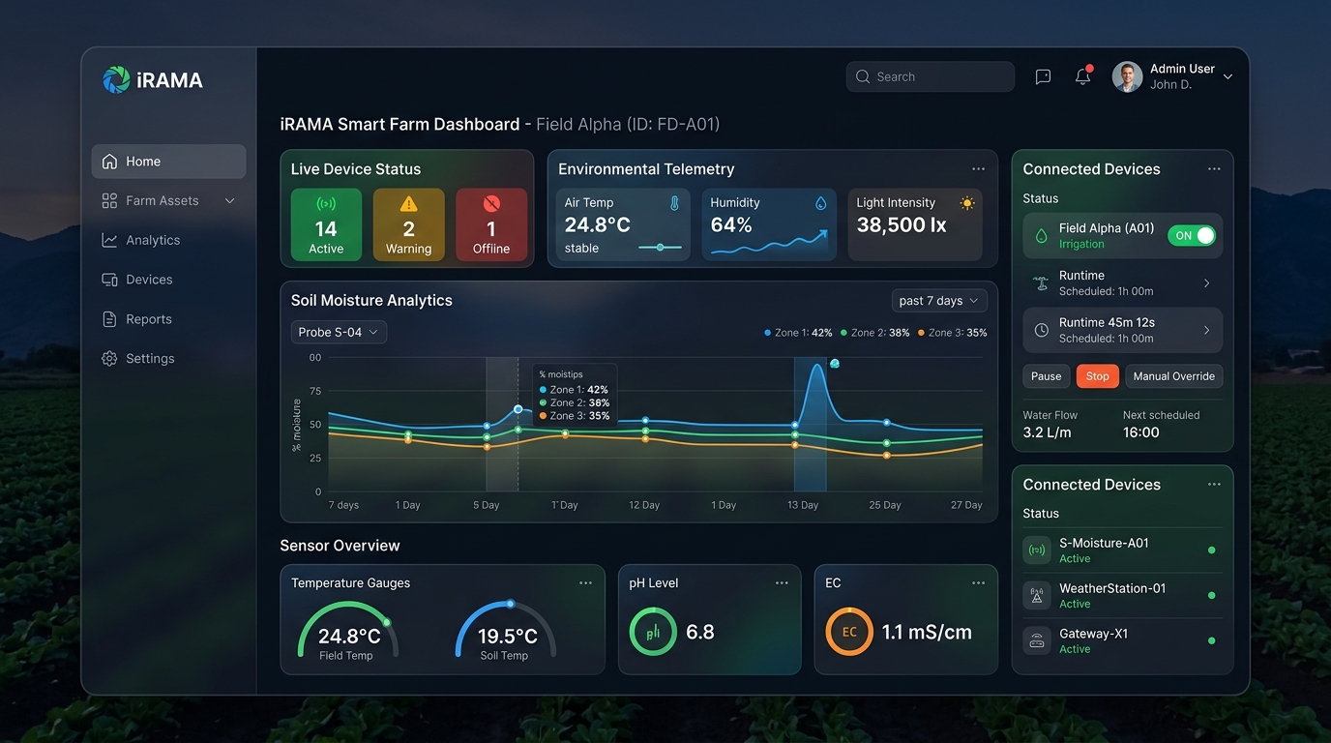
Task: Click the Reports document icon
Action: pyautogui.click(x=109, y=319)
